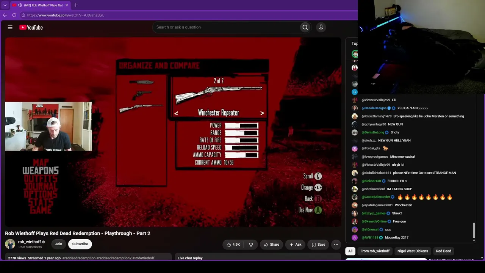Image resolution: width=485 pixels, height=273 pixels.
Task: Click @nicknoHUD's chat avatar
Action: [355, 181]
